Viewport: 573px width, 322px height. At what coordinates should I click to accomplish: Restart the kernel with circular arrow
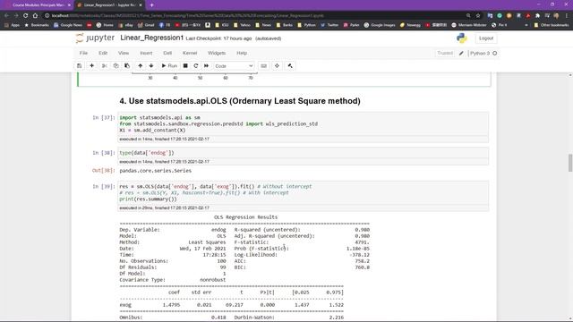pyautogui.click(x=196, y=65)
